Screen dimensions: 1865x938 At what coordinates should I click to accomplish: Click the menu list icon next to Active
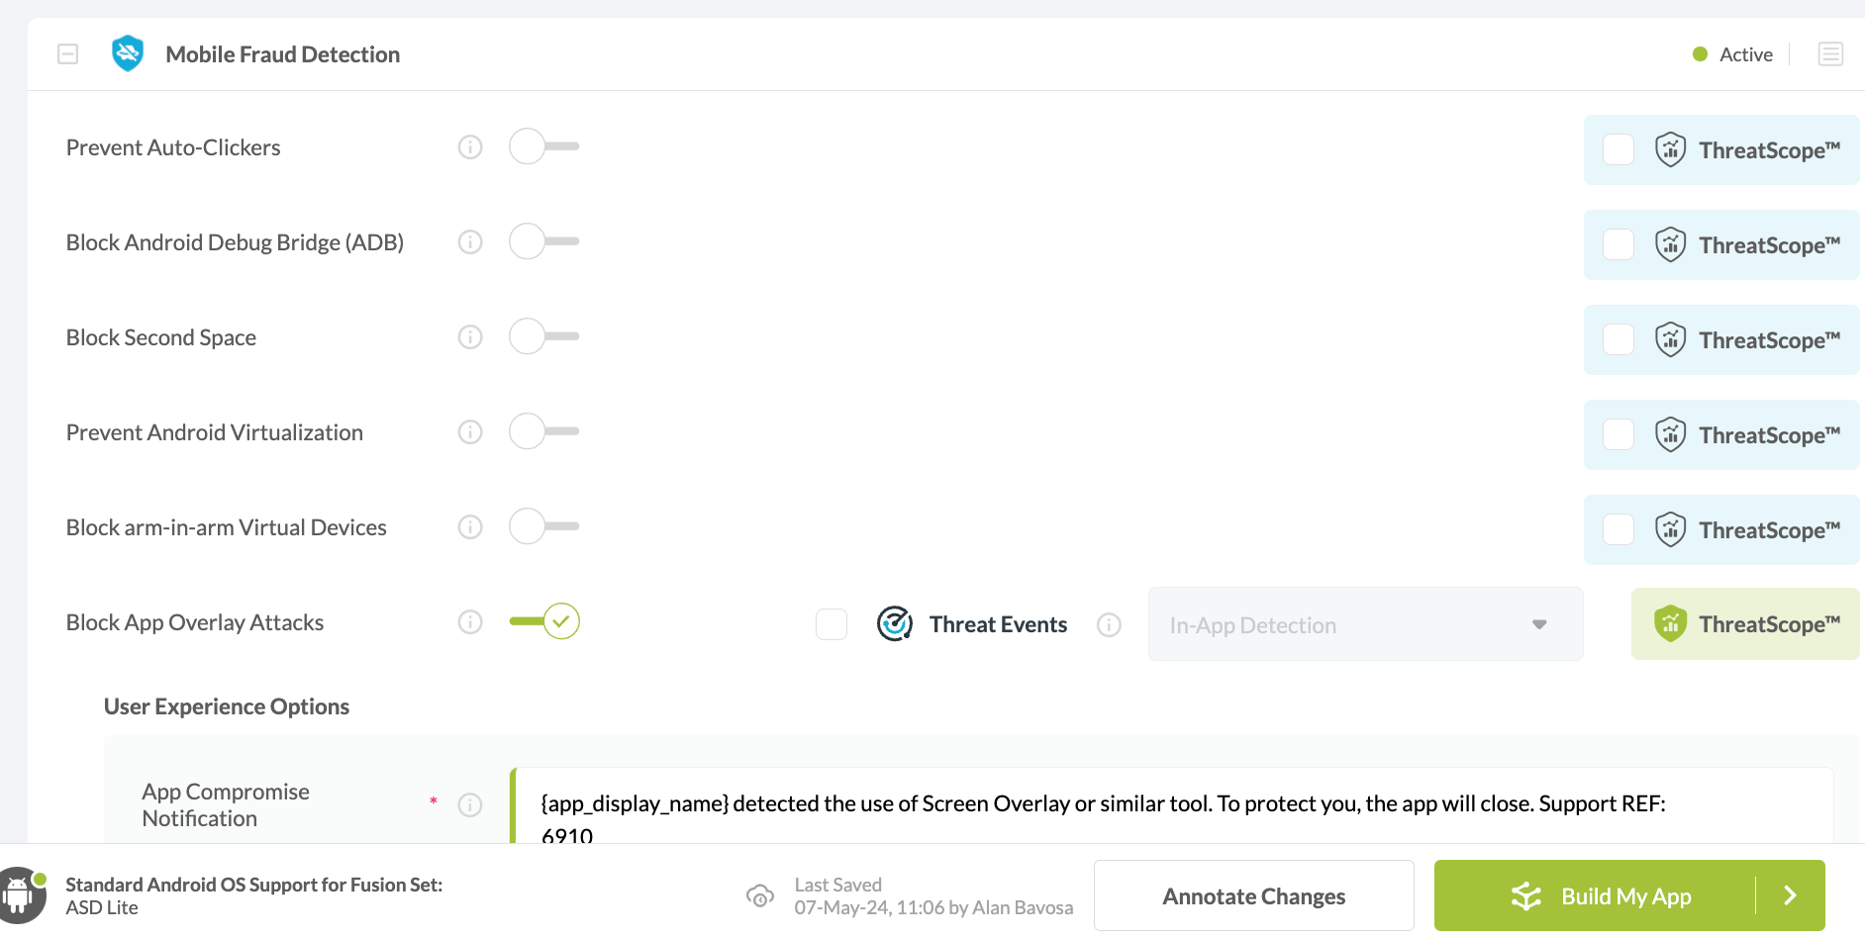pyautogui.click(x=1830, y=54)
